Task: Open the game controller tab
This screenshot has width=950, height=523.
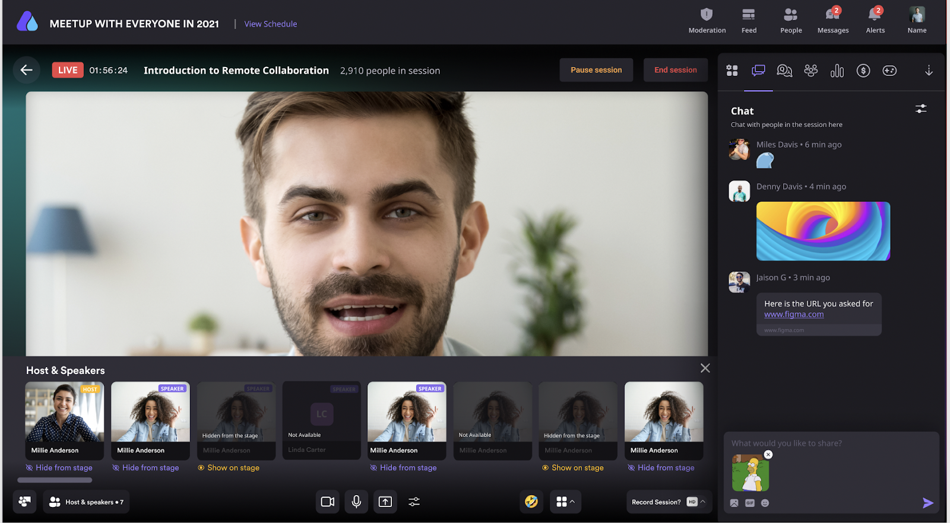Action: point(889,71)
